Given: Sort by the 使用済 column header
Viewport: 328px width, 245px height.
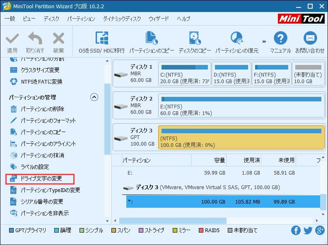Looking at the screenshot, I should pyautogui.click(x=244, y=160).
